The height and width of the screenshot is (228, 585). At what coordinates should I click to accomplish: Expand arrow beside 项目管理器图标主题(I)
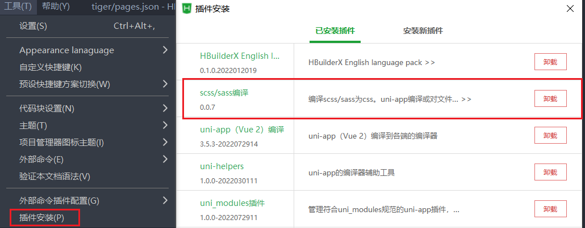[165, 142]
